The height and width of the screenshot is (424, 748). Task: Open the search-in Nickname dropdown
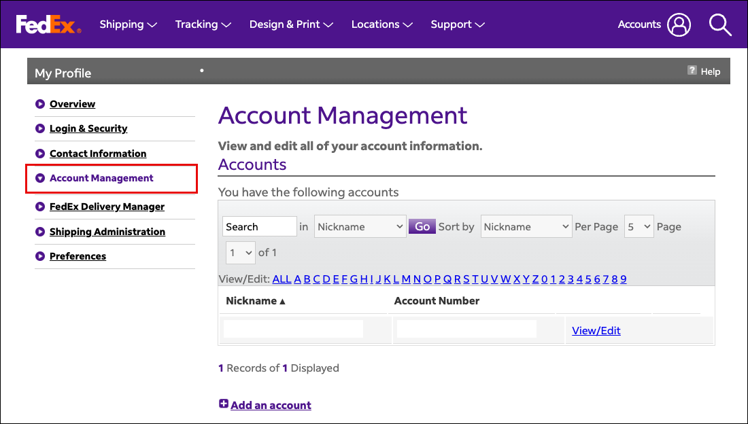pyautogui.click(x=360, y=227)
